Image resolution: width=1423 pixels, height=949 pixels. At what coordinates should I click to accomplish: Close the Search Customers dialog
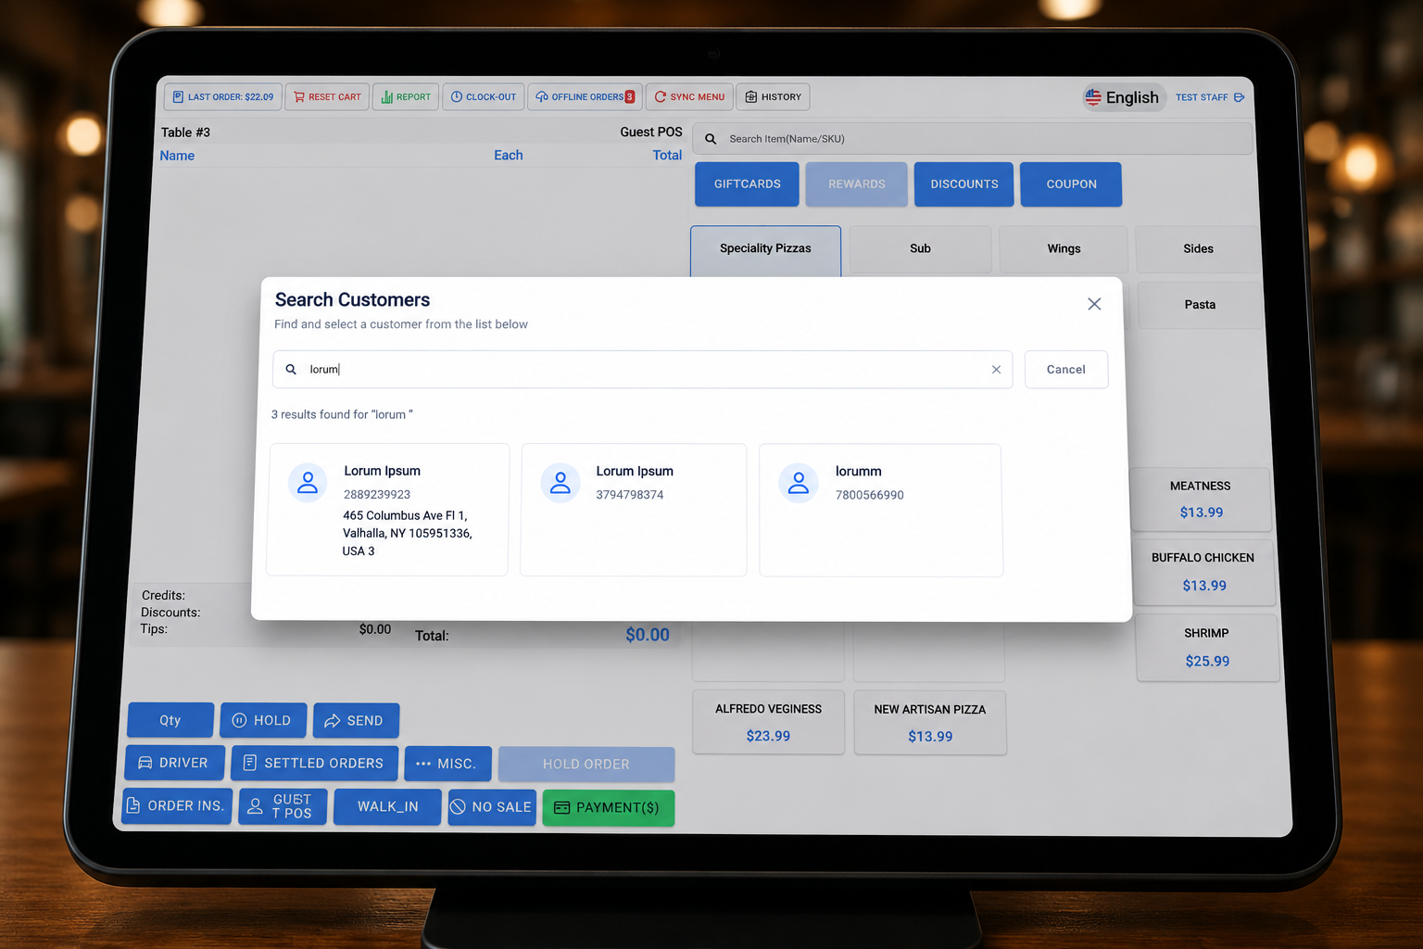(x=1094, y=304)
